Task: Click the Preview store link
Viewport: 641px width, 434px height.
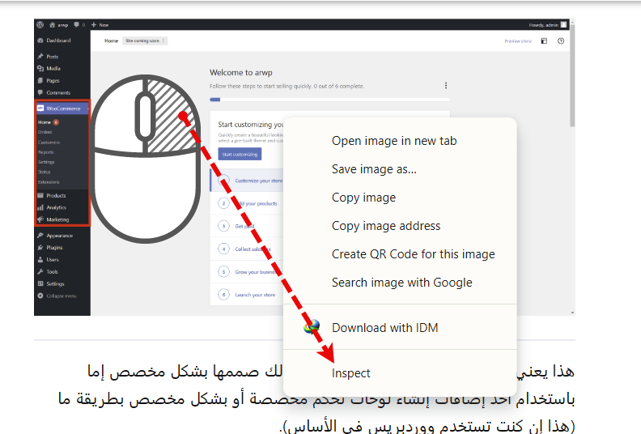Action: 518,41
